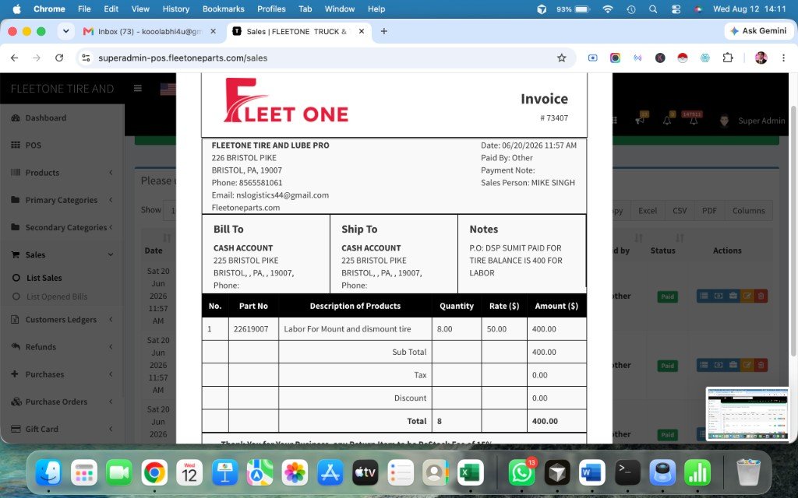Image resolution: width=798 pixels, height=498 pixels.
Task: Open the History menu
Action: pyautogui.click(x=176, y=9)
